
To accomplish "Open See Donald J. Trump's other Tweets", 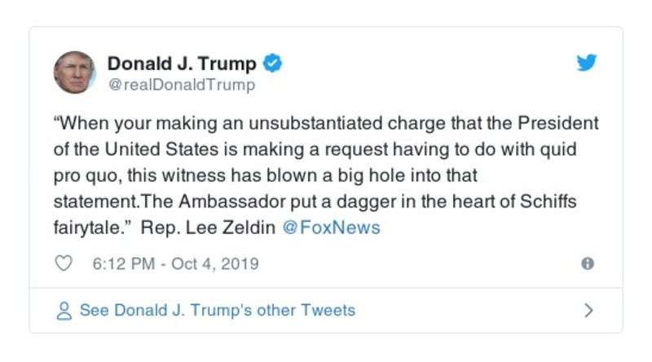I will [217, 311].
